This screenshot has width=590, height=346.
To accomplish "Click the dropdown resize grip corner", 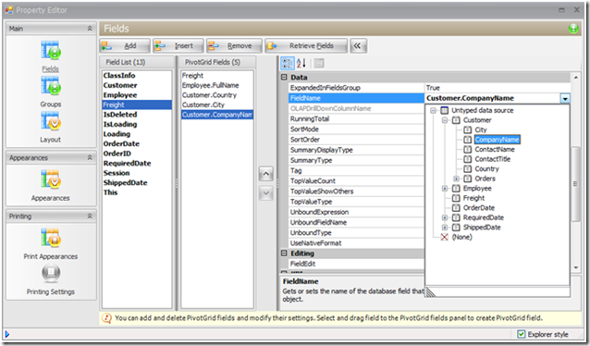I will 430,292.
